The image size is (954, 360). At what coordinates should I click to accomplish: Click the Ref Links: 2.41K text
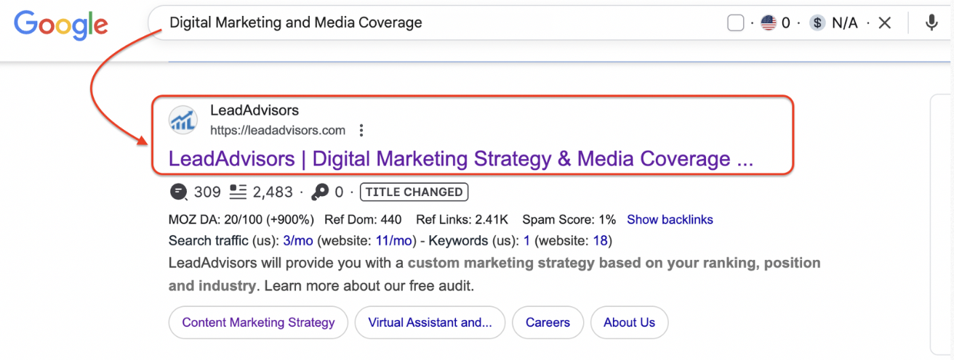tap(462, 220)
